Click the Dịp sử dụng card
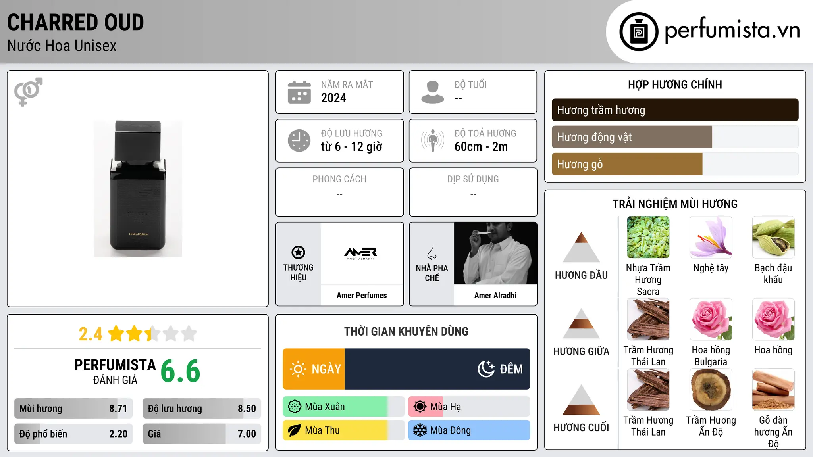Screen dimensions: 813x457 pyautogui.click(x=473, y=192)
